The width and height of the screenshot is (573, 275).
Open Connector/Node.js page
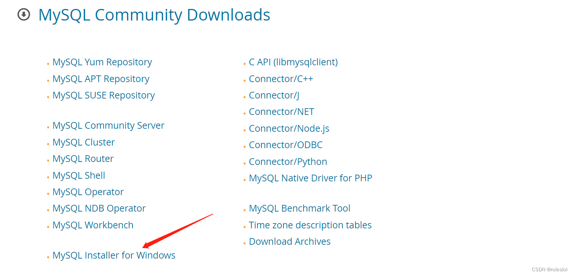tap(289, 128)
